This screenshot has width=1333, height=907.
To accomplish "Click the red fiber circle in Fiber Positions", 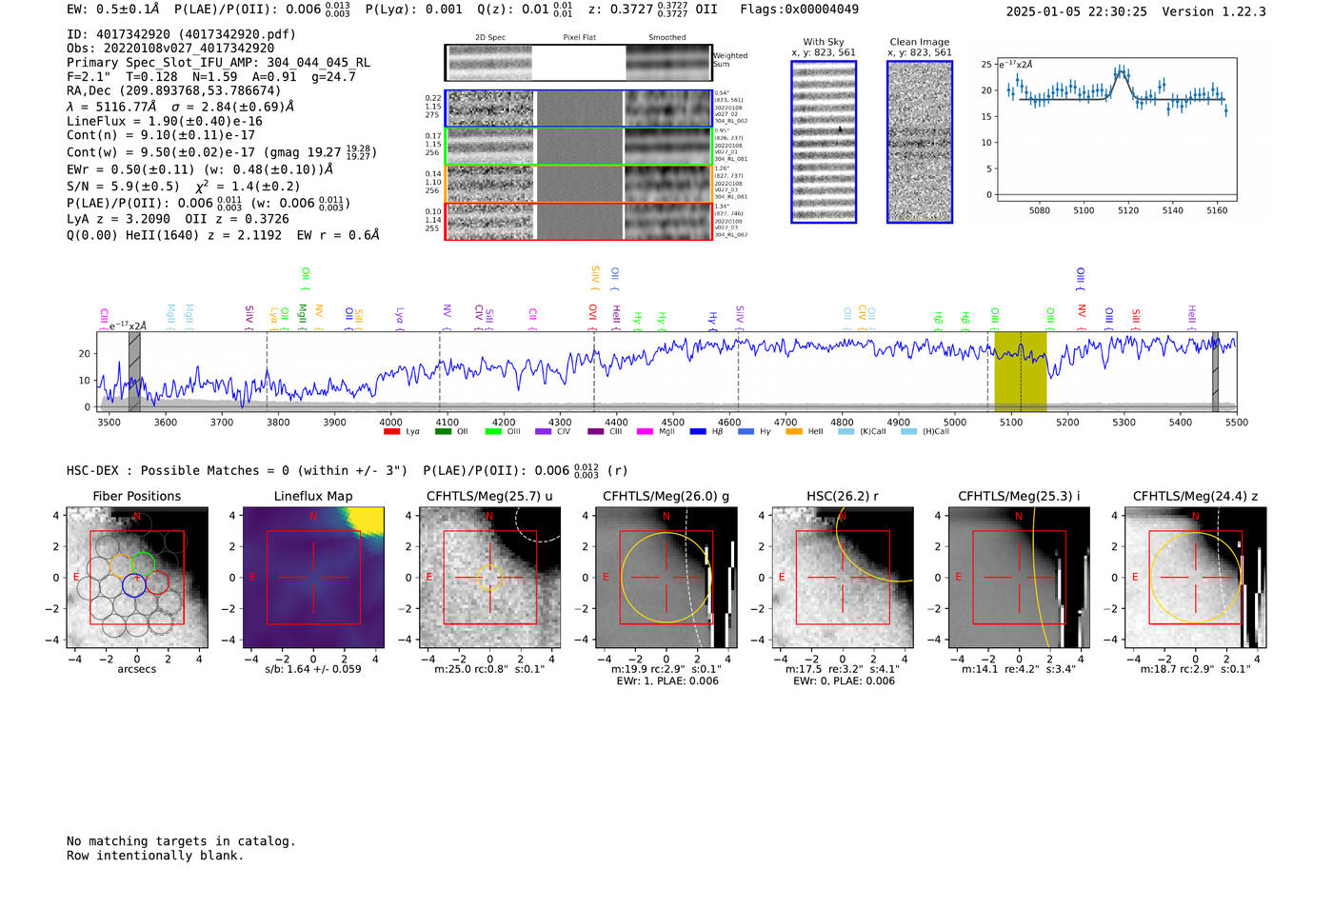I will [x=157, y=582].
